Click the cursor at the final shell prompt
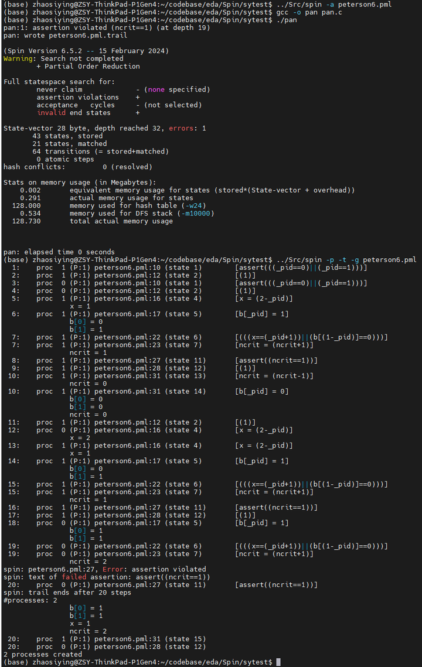 pyautogui.click(x=278, y=662)
